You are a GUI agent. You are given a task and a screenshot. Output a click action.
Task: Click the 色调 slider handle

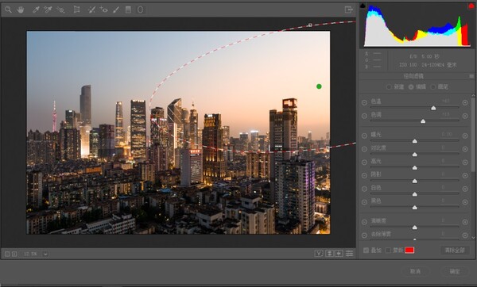point(423,121)
